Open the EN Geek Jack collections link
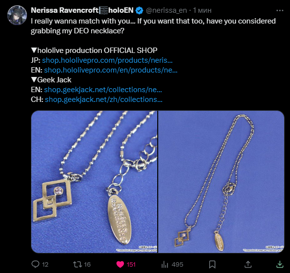290x273 pixels. 103,90
